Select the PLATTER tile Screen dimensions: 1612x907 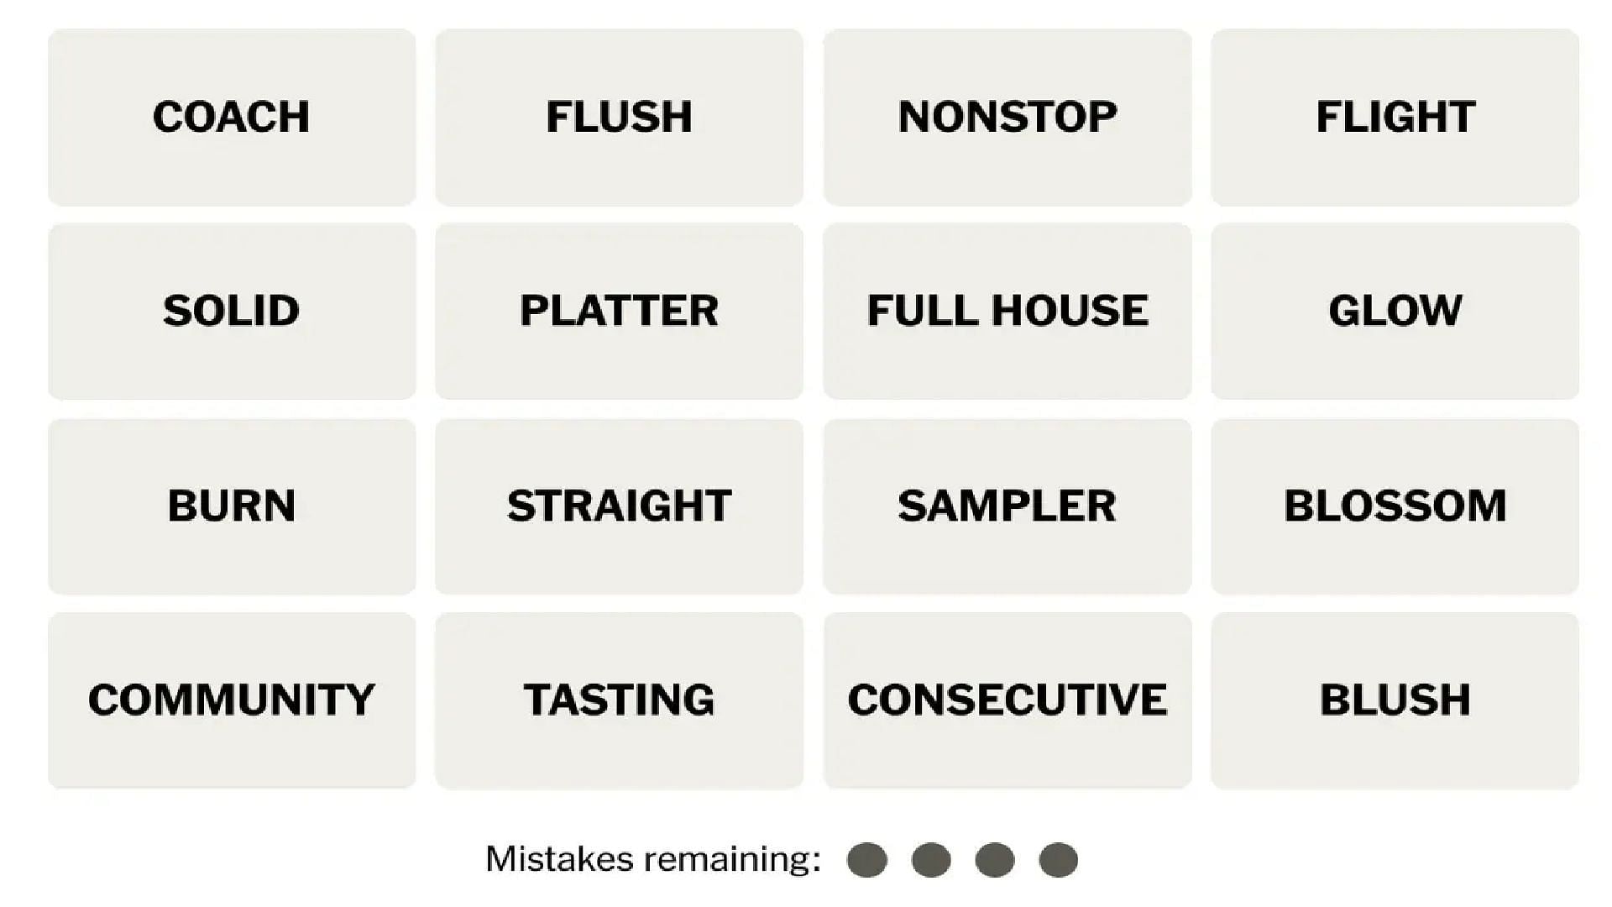pyautogui.click(x=618, y=310)
